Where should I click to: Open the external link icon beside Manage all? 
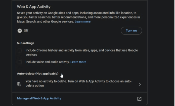pyautogui.click(x=139, y=99)
